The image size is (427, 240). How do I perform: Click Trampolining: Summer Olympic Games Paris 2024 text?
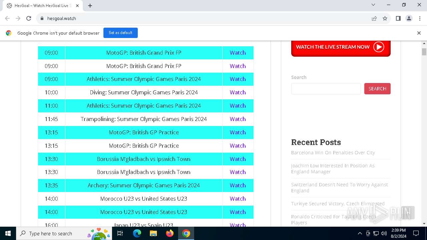[144, 119]
